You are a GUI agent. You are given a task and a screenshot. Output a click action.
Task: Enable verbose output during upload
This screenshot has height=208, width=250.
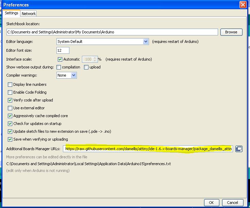point(86,67)
